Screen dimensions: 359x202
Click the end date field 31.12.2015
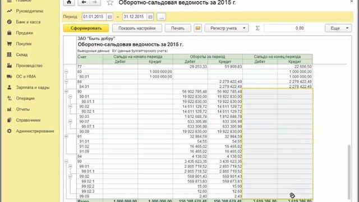[x=135, y=17]
